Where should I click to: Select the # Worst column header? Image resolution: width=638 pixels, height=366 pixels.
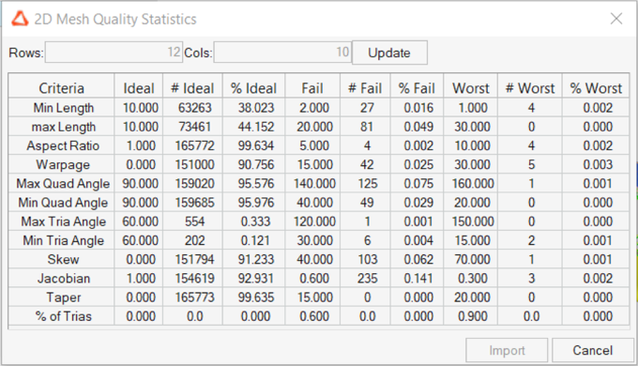tap(530, 88)
